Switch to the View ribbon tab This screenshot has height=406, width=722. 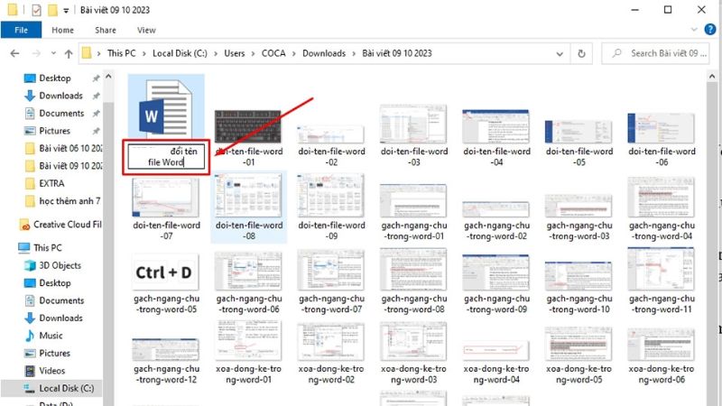[x=145, y=30]
